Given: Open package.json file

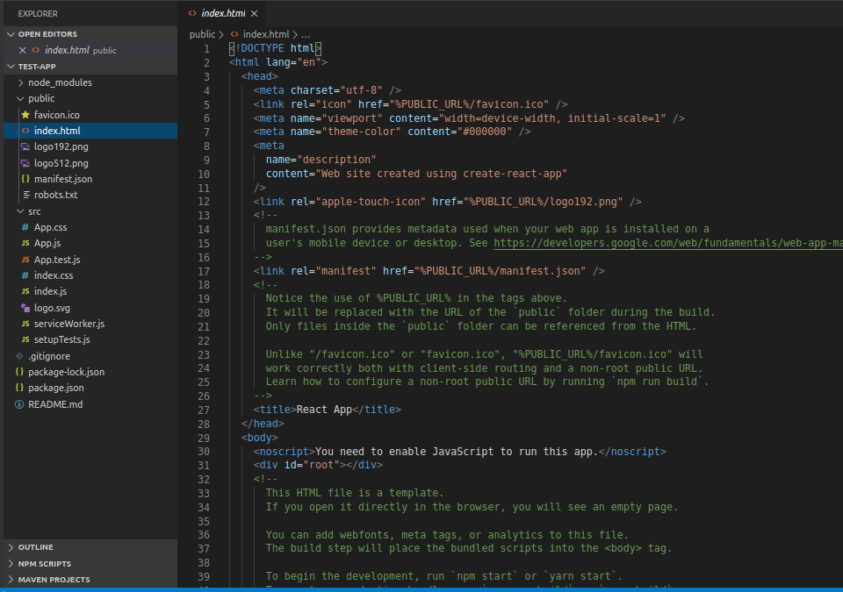Looking at the screenshot, I should click(x=56, y=388).
